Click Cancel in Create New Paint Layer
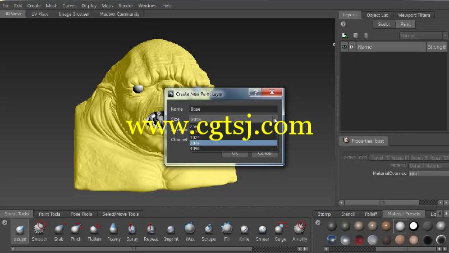Image resolution: width=449 pixels, height=253 pixels. tap(264, 153)
